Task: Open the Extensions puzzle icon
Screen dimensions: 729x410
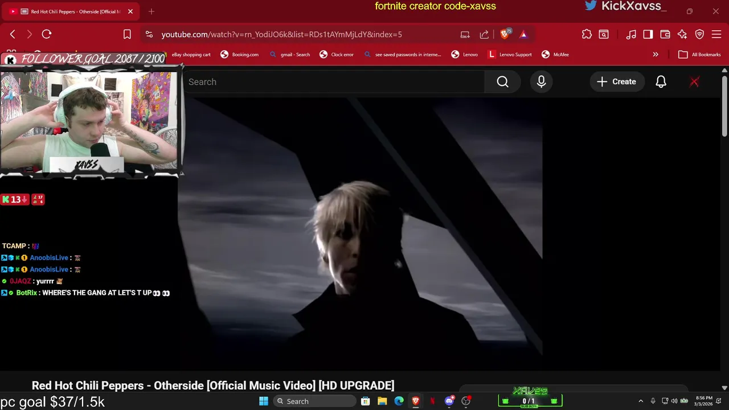Action: coord(587,34)
